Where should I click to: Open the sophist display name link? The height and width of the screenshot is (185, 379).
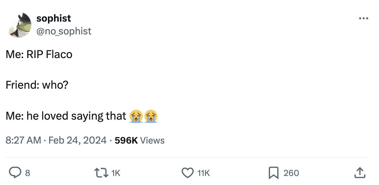(54, 18)
